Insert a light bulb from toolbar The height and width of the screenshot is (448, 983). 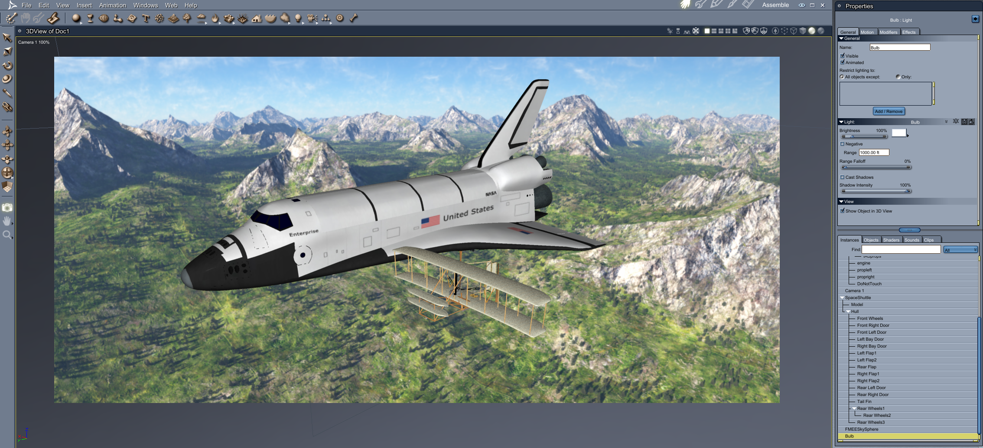[298, 18]
